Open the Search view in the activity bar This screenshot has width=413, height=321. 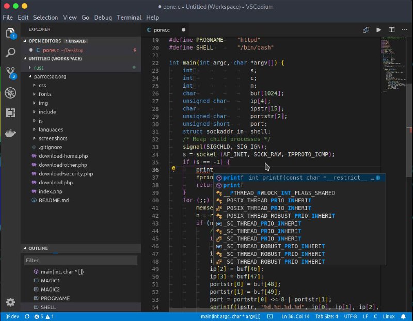point(11,52)
